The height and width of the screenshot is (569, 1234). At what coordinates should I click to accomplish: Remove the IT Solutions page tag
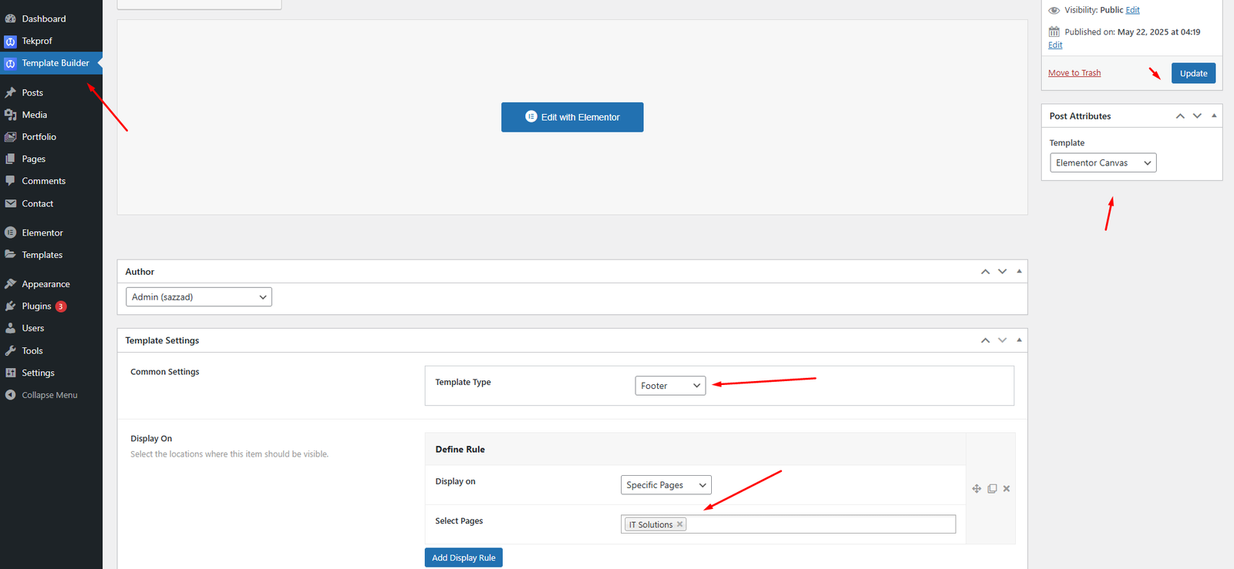(679, 524)
